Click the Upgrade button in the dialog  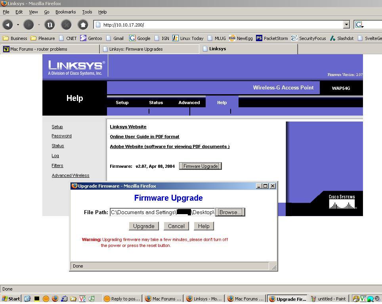tap(144, 226)
